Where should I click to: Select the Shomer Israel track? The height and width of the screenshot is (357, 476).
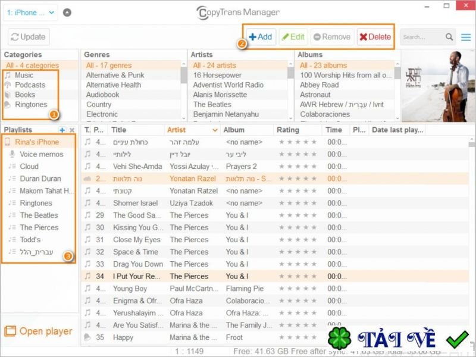coord(136,203)
